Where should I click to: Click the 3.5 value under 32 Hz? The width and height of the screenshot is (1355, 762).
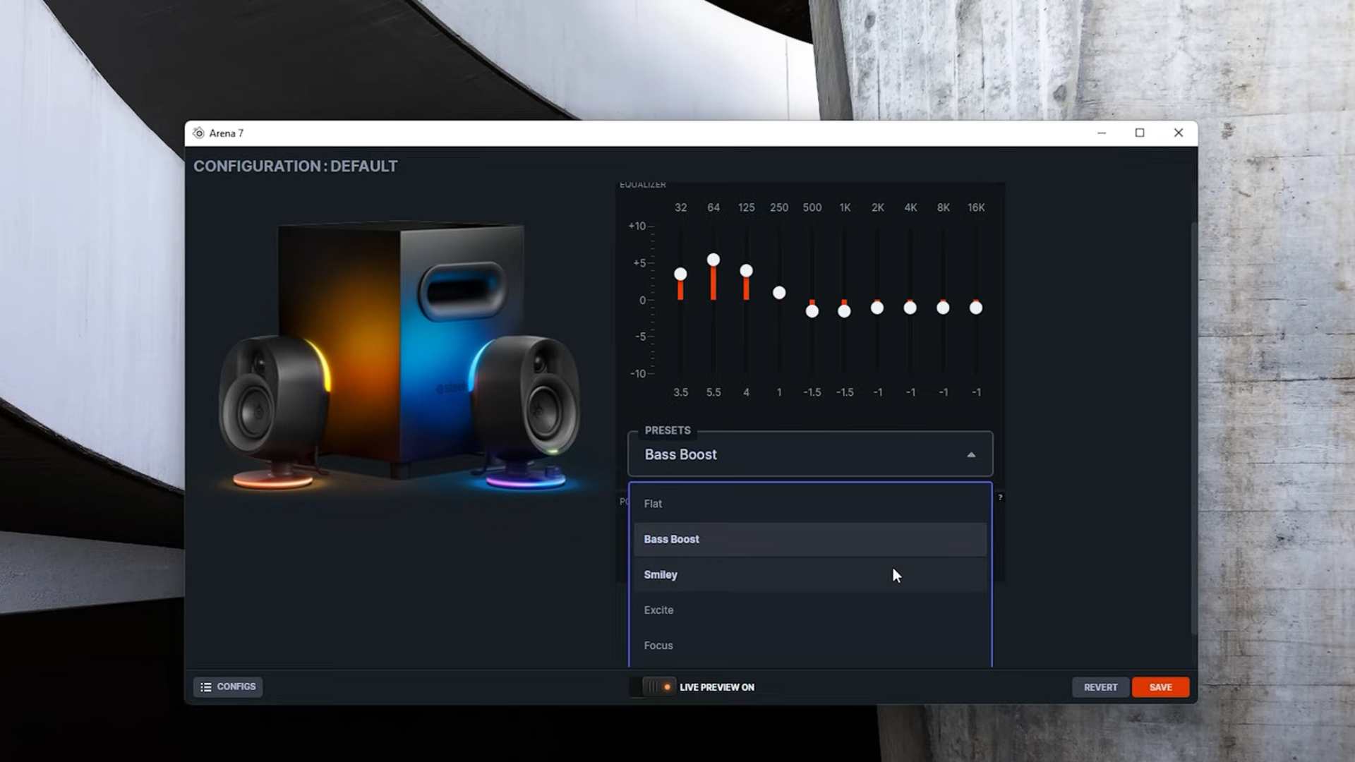(680, 392)
